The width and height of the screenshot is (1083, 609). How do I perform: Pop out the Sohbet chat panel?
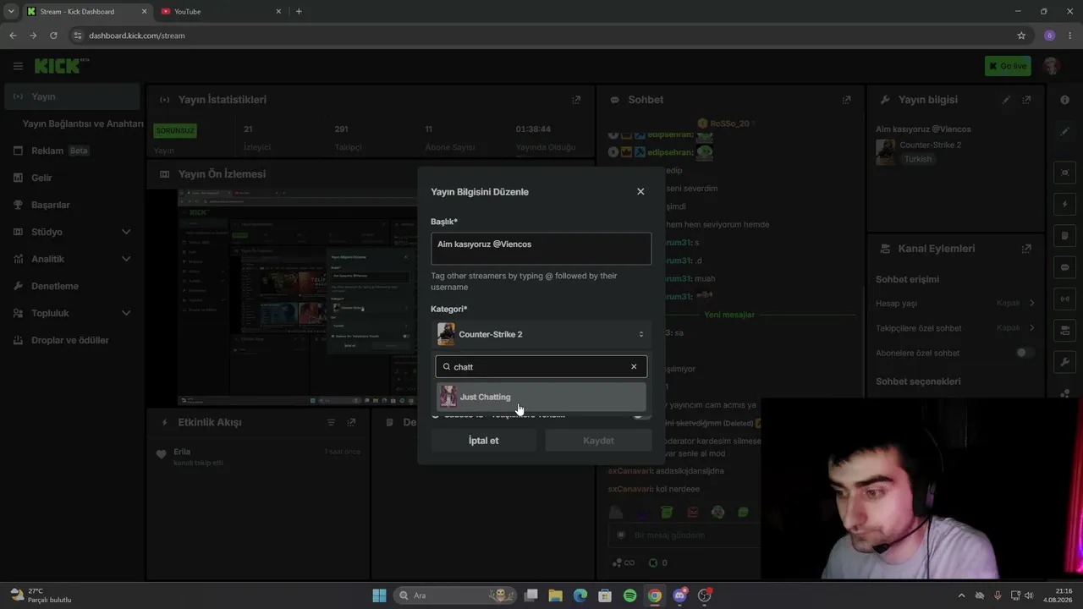pyautogui.click(x=846, y=100)
